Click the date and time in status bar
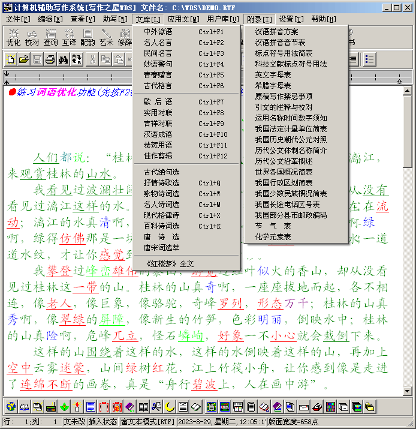416x429 pixels. pyautogui.click(x=221, y=422)
